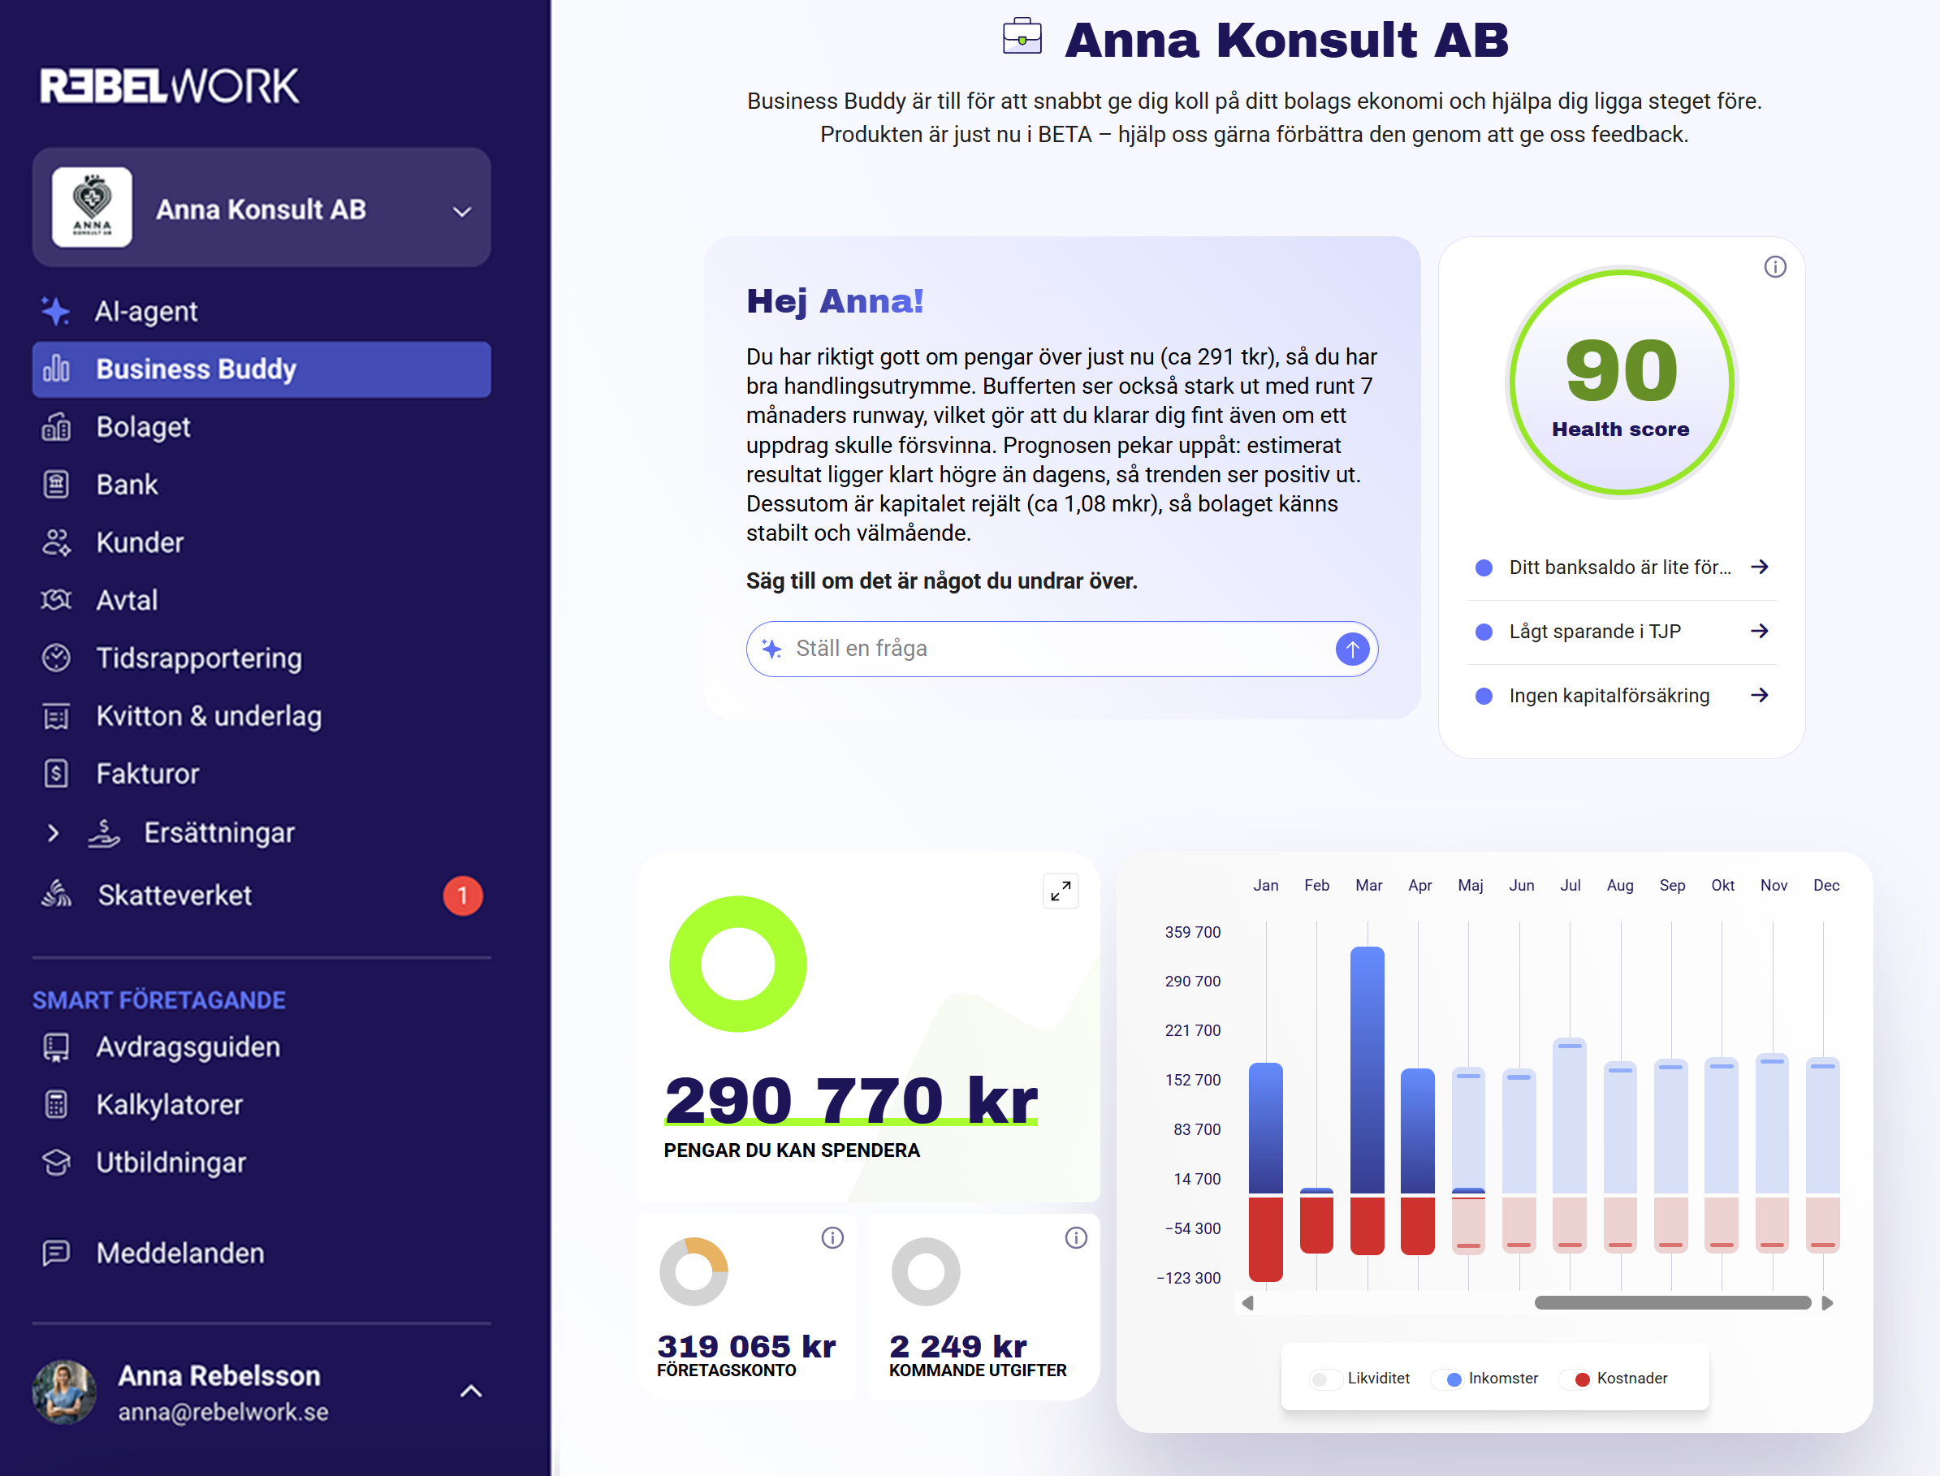Click the Skatteverket icon
Viewport: 1940px width, 1476px height.
click(x=56, y=895)
